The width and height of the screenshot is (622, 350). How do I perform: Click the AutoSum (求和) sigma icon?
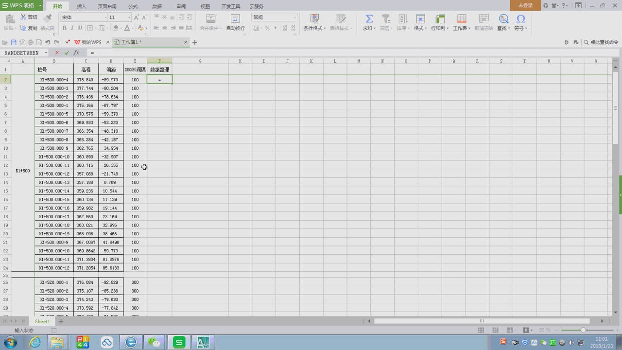[x=369, y=18]
